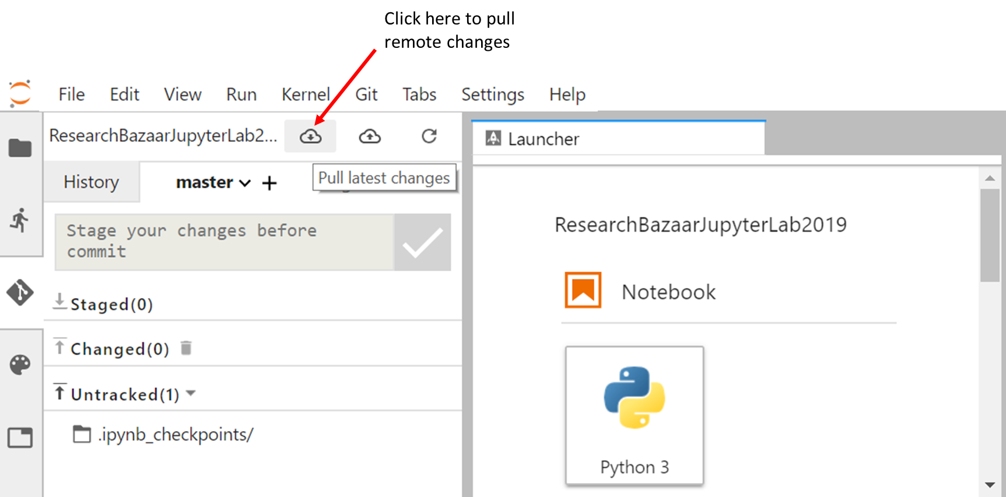Create a new branch with plus icon

269,183
